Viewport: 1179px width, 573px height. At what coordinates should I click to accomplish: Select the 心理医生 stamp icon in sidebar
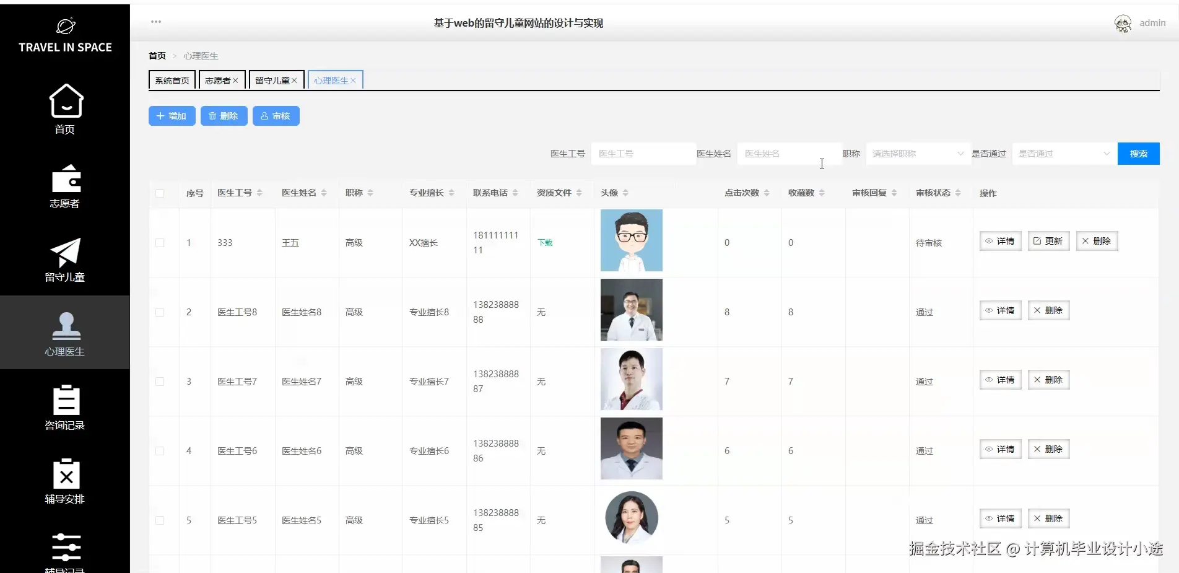(x=66, y=326)
